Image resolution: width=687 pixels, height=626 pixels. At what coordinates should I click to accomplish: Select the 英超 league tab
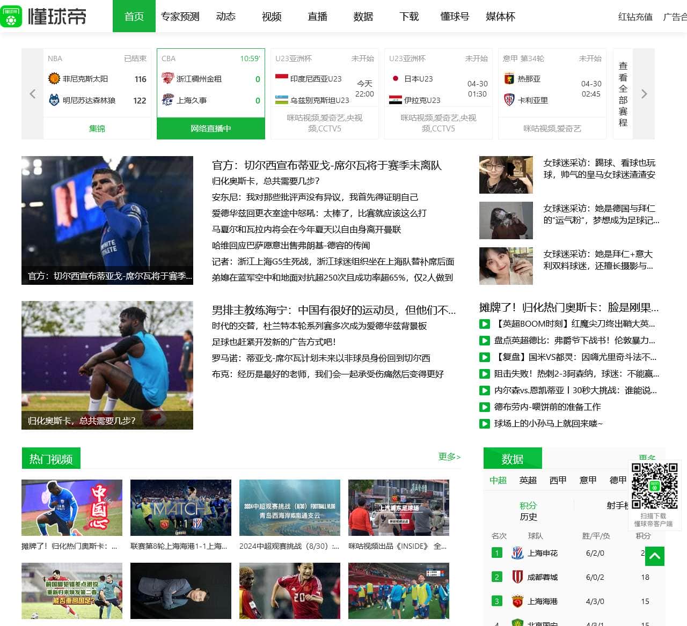click(528, 480)
